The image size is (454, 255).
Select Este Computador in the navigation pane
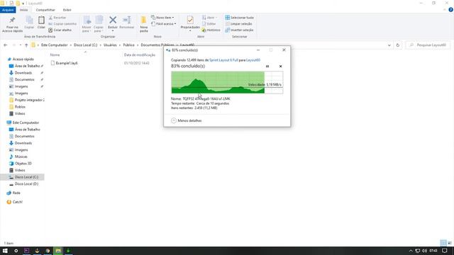(26, 123)
